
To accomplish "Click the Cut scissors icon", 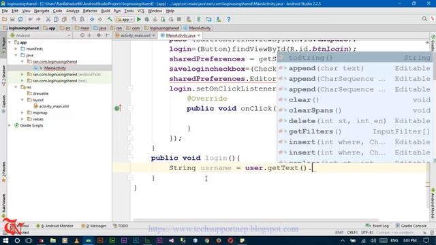I will (x=48, y=19).
